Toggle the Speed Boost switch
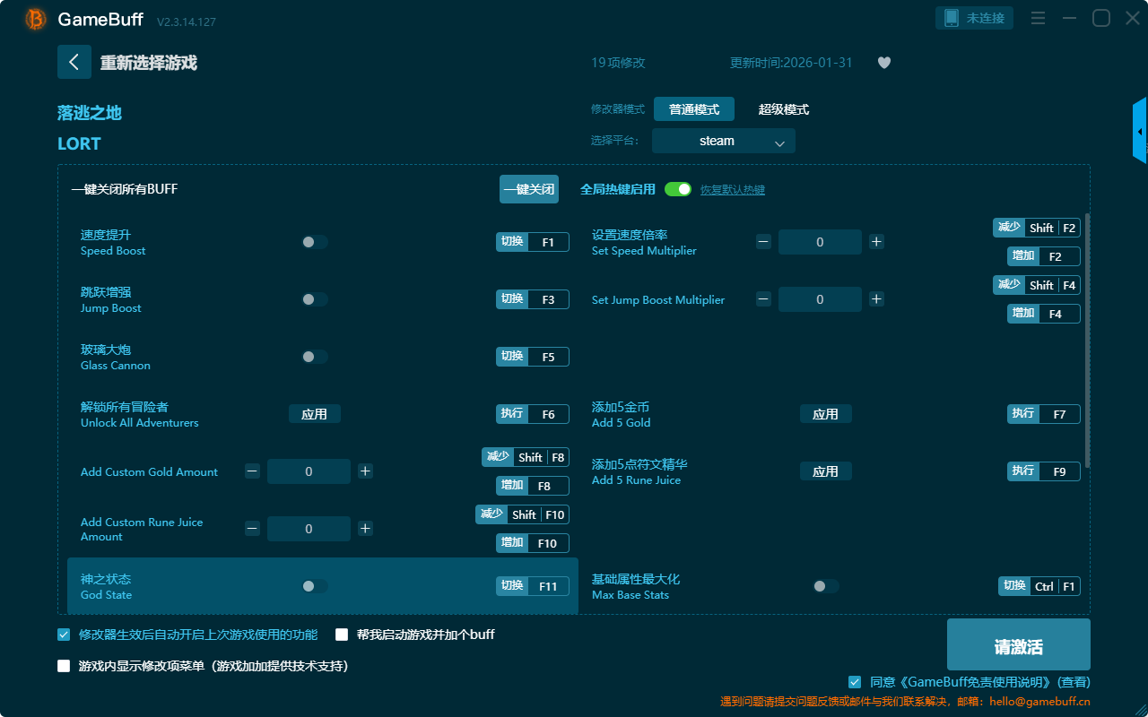The height and width of the screenshot is (717, 1148). click(x=314, y=242)
